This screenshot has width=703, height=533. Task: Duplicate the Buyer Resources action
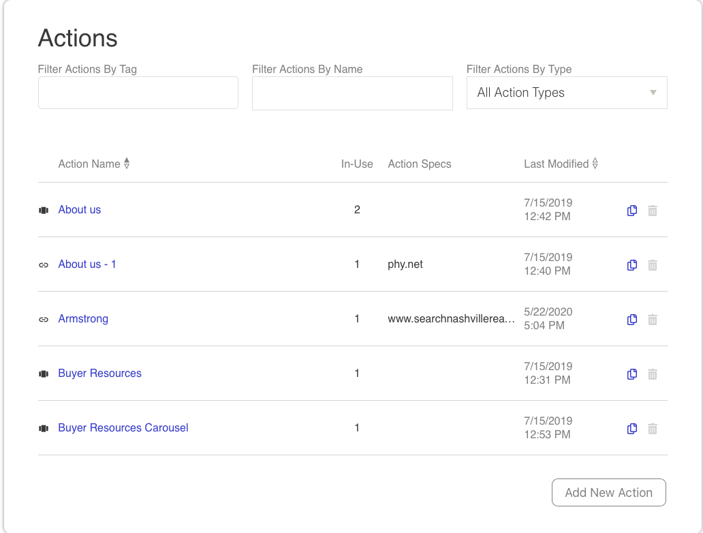(x=631, y=374)
